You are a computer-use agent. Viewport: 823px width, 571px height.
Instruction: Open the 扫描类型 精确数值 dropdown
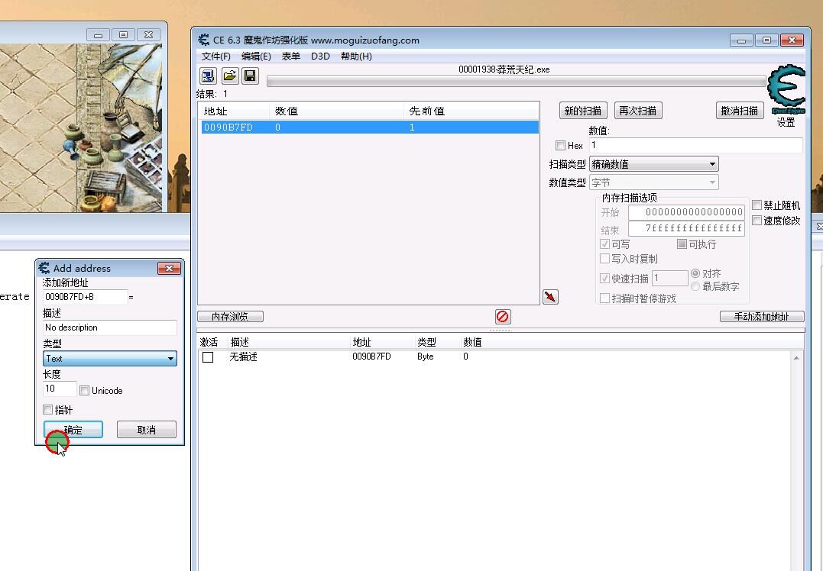[x=654, y=164]
